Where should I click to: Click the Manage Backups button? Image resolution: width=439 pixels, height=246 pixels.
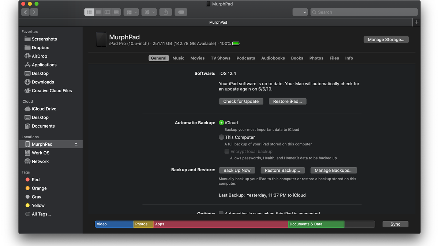pos(334,170)
